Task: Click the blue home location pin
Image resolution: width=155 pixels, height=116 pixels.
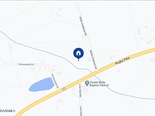Action: [x=79, y=53]
